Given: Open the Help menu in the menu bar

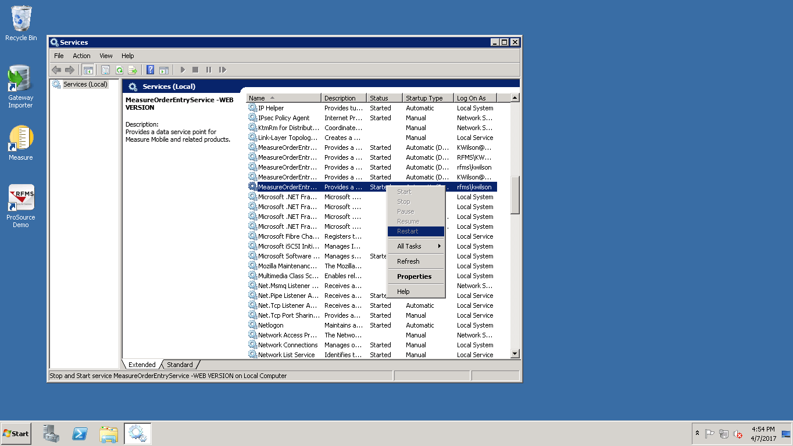Looking at the screenshot, I should click(x=128, y=56).
